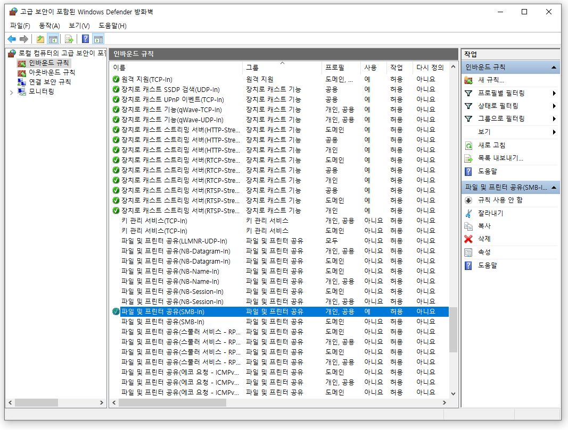Select the 프로필 column header
The width and height of the screenshot is (568, 430).
click(341, 68)
